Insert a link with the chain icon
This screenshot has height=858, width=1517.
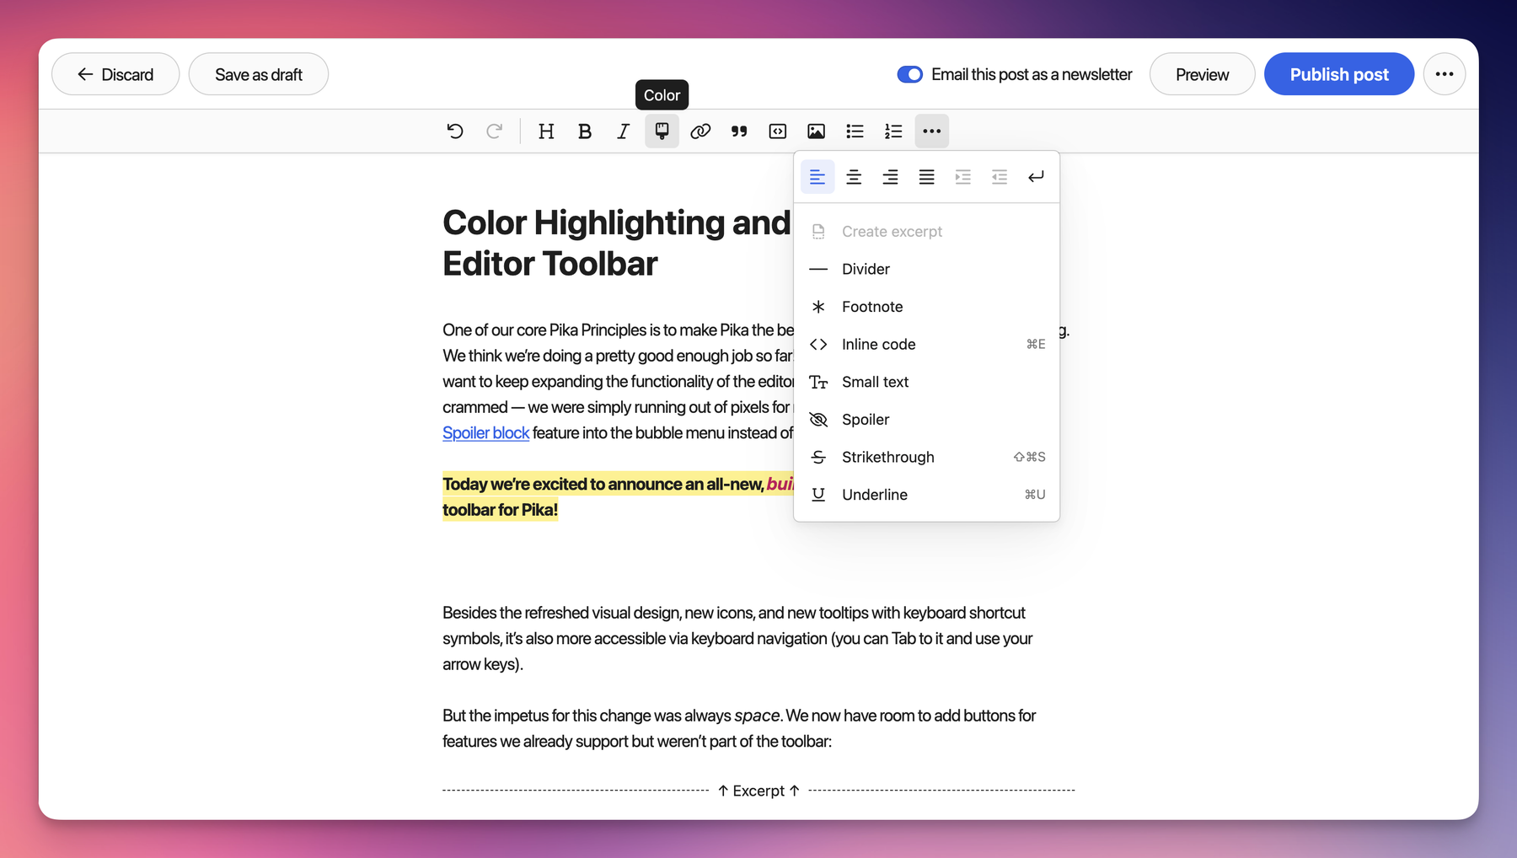tap(700, 131)
